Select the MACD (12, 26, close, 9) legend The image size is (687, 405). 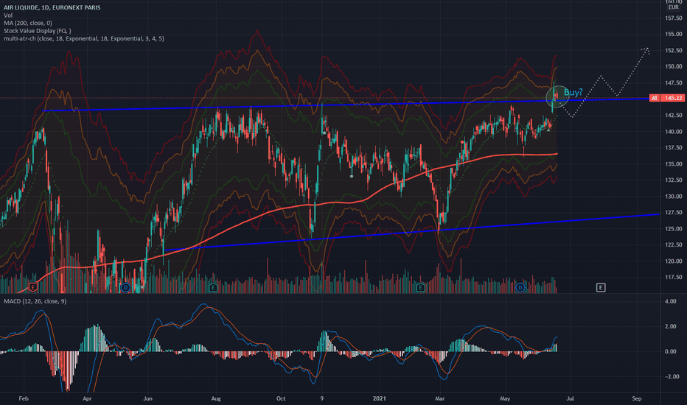coord(35,301)
